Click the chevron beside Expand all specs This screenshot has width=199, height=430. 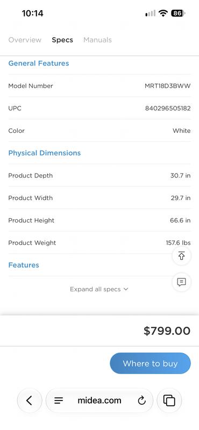pyautogui.click(x=126, y=289)
